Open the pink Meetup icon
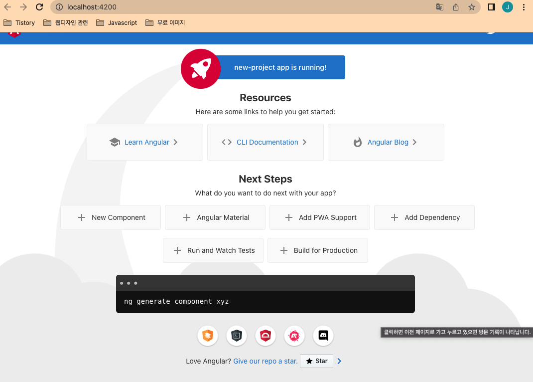Screen dimensions: 533x382 pyautogui.click(x=294, y=336)
